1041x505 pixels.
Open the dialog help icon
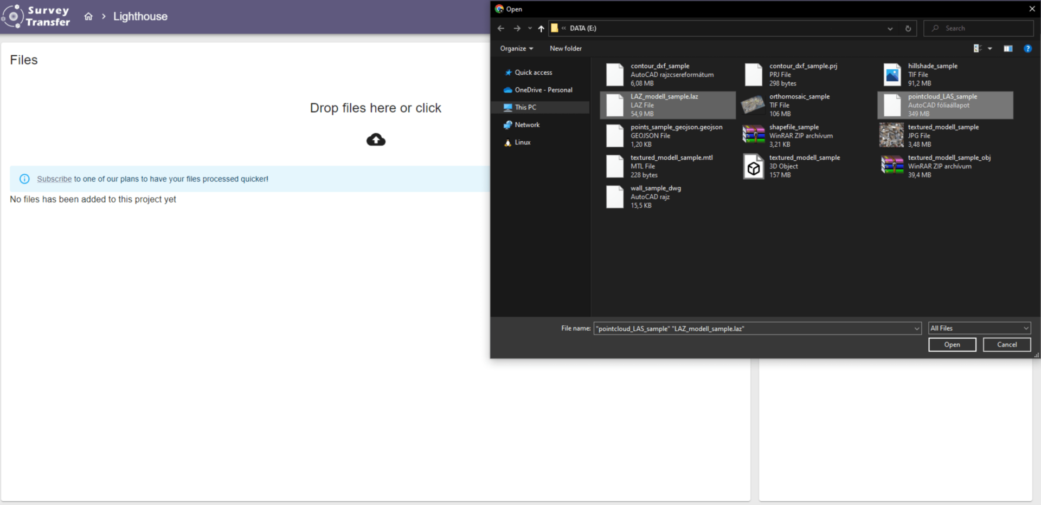point(1027,49)
